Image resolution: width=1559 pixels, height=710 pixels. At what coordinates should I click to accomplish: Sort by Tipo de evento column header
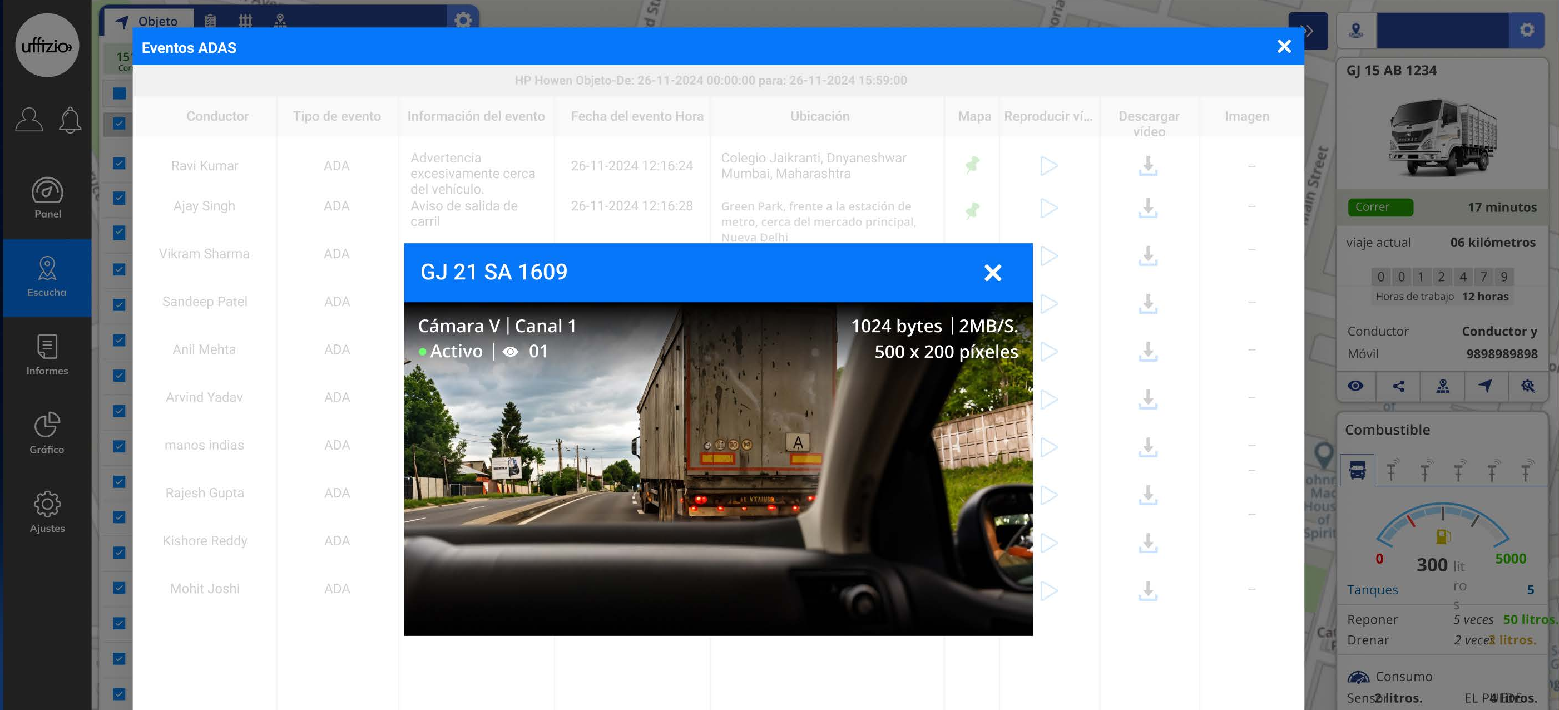point(337,116)
